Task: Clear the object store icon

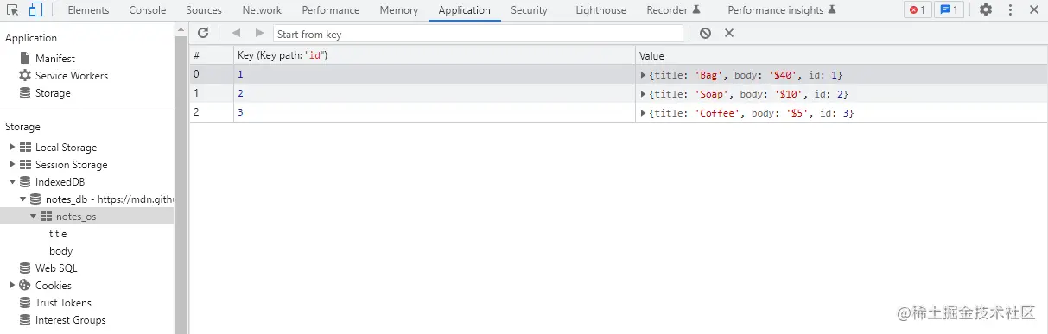Action: [705, 33]
